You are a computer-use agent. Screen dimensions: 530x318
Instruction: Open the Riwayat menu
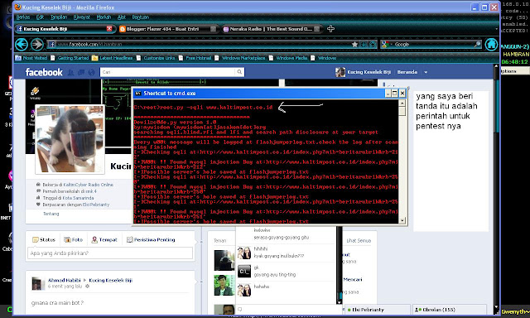[81, 17]
